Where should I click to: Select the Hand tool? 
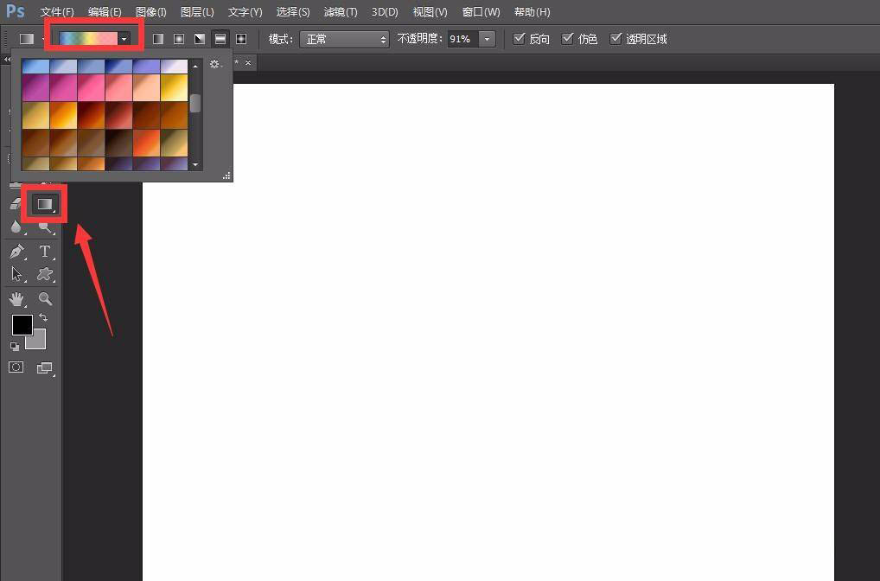[17, 299]
